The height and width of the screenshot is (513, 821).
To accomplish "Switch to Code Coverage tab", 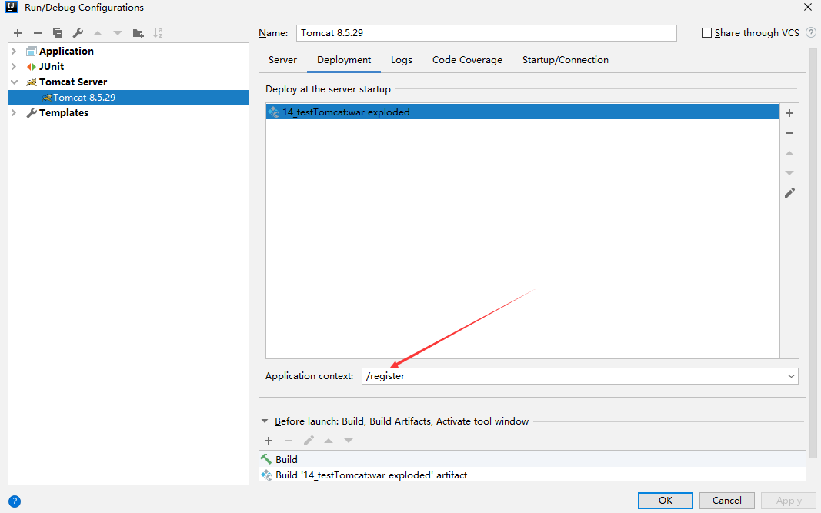I will point(467,60).
